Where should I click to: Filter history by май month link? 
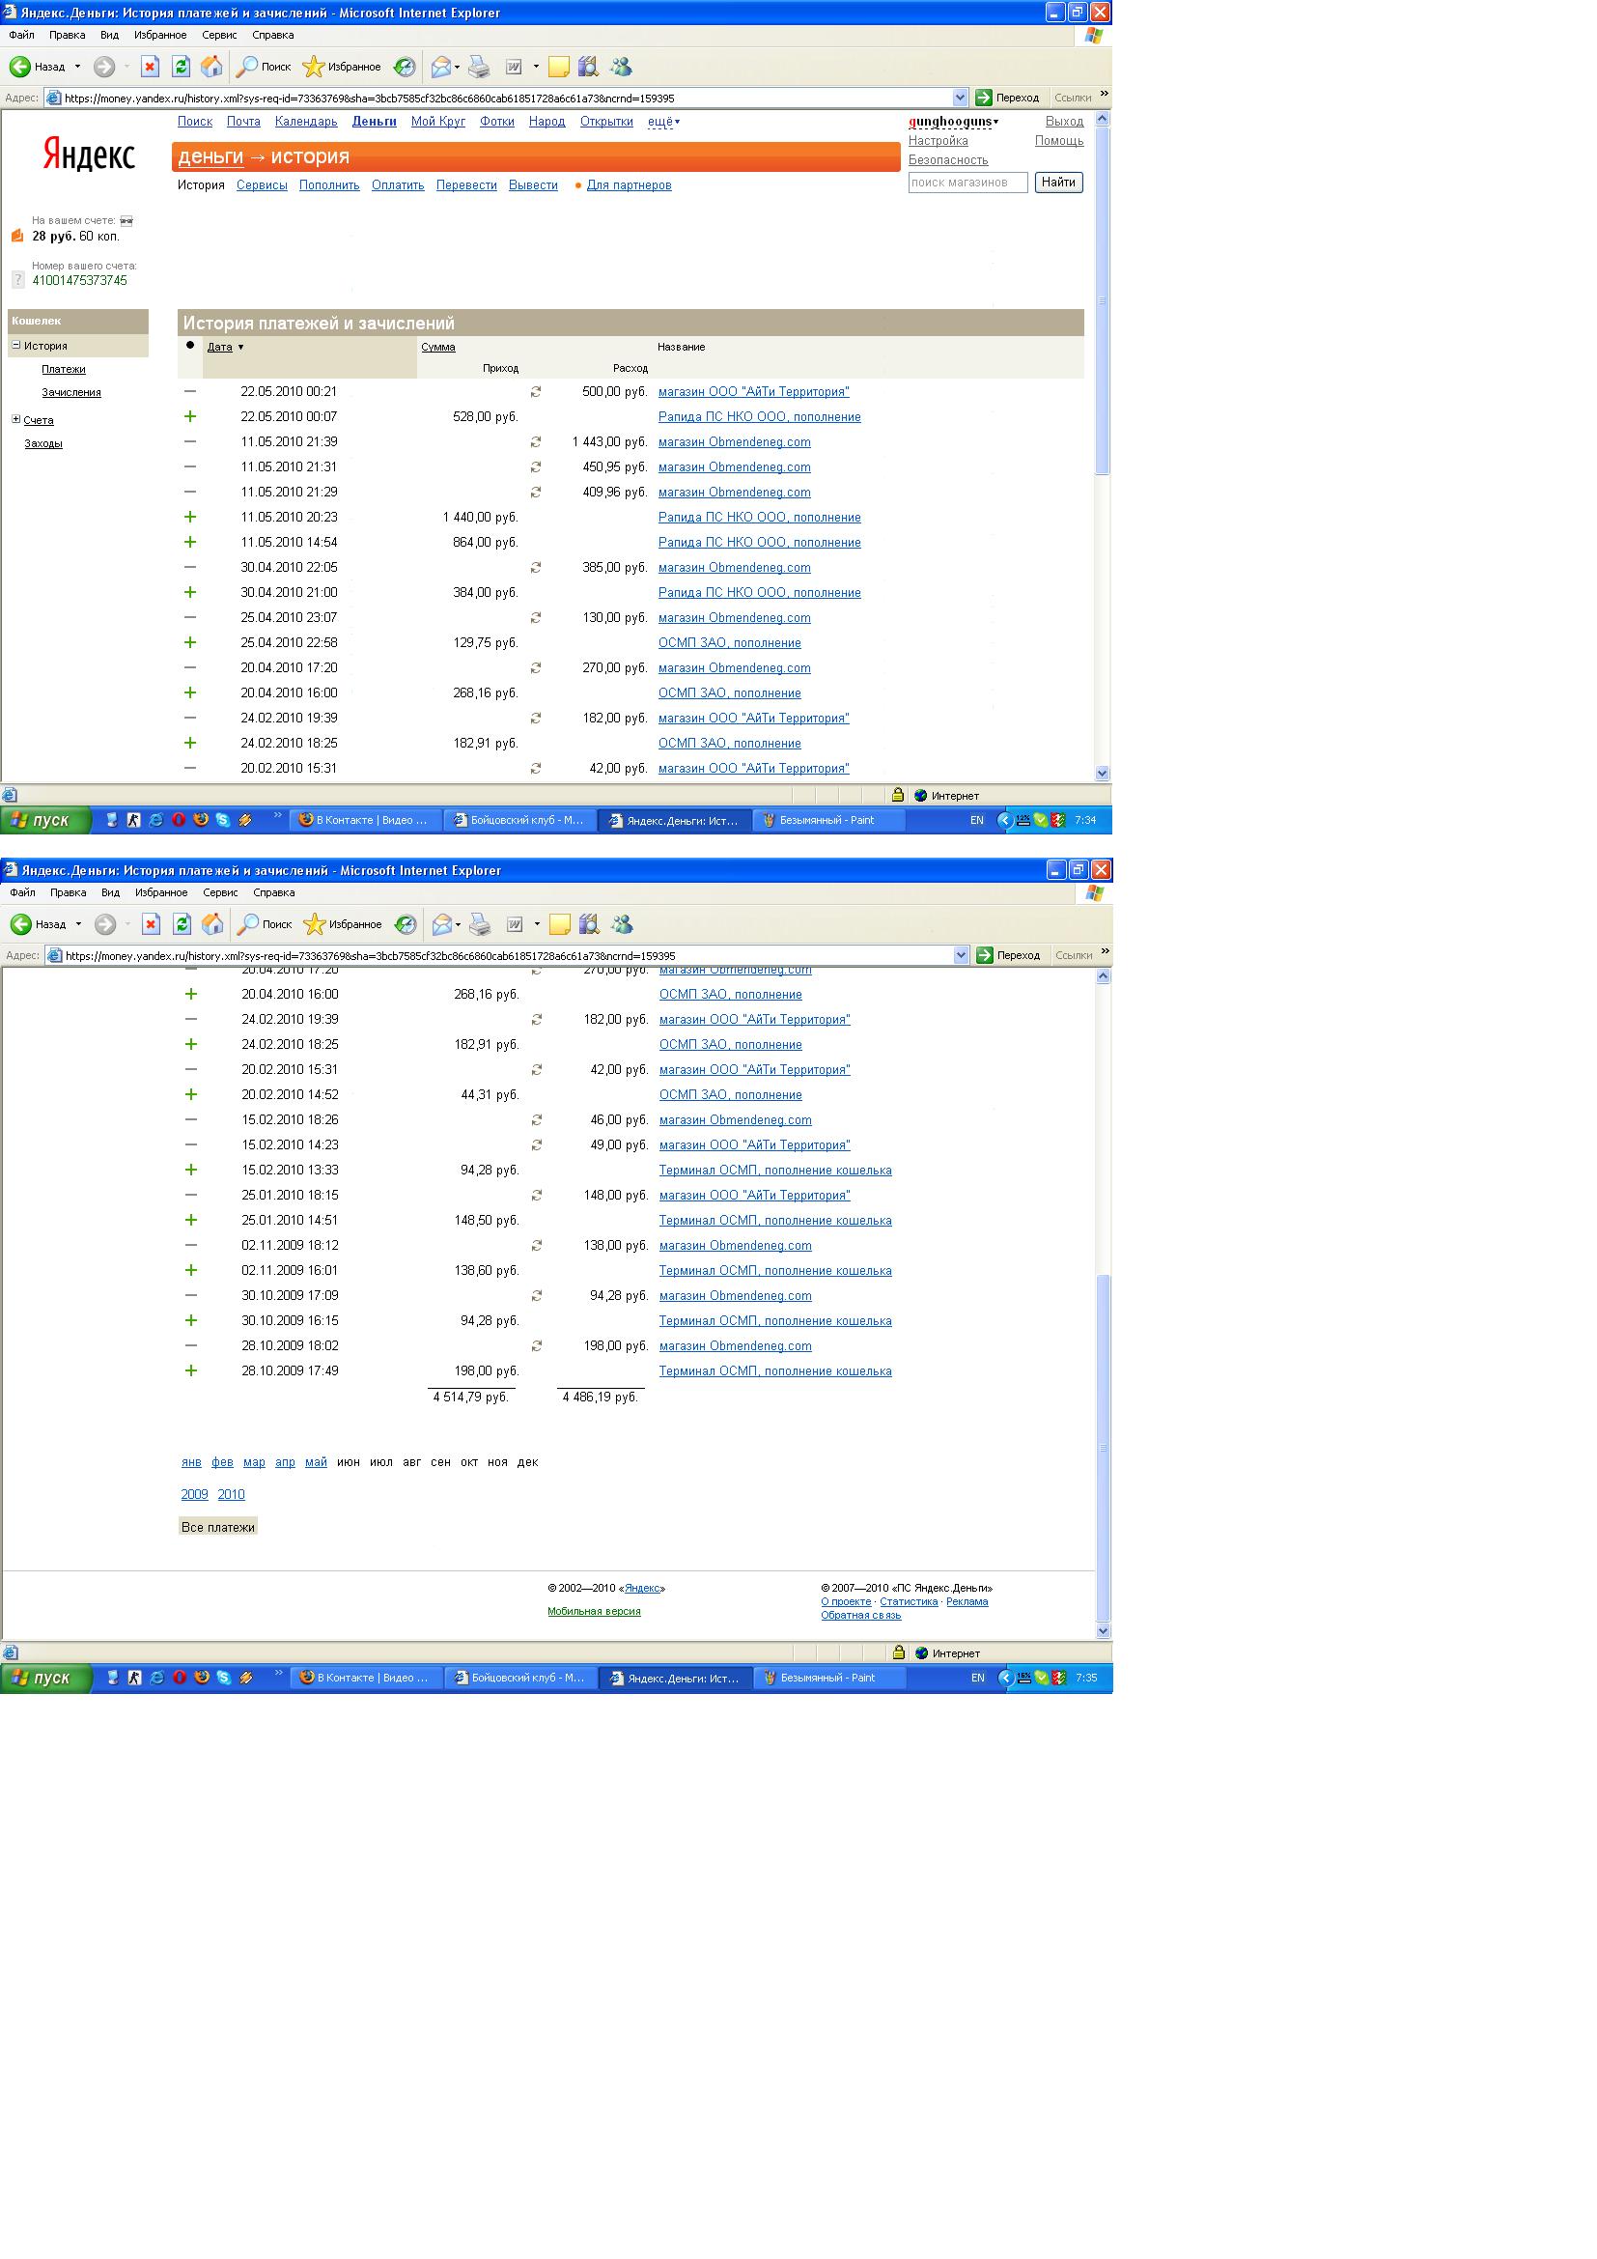pos(316,1462)
